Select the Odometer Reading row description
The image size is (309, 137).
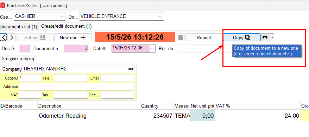coord(63,116)
